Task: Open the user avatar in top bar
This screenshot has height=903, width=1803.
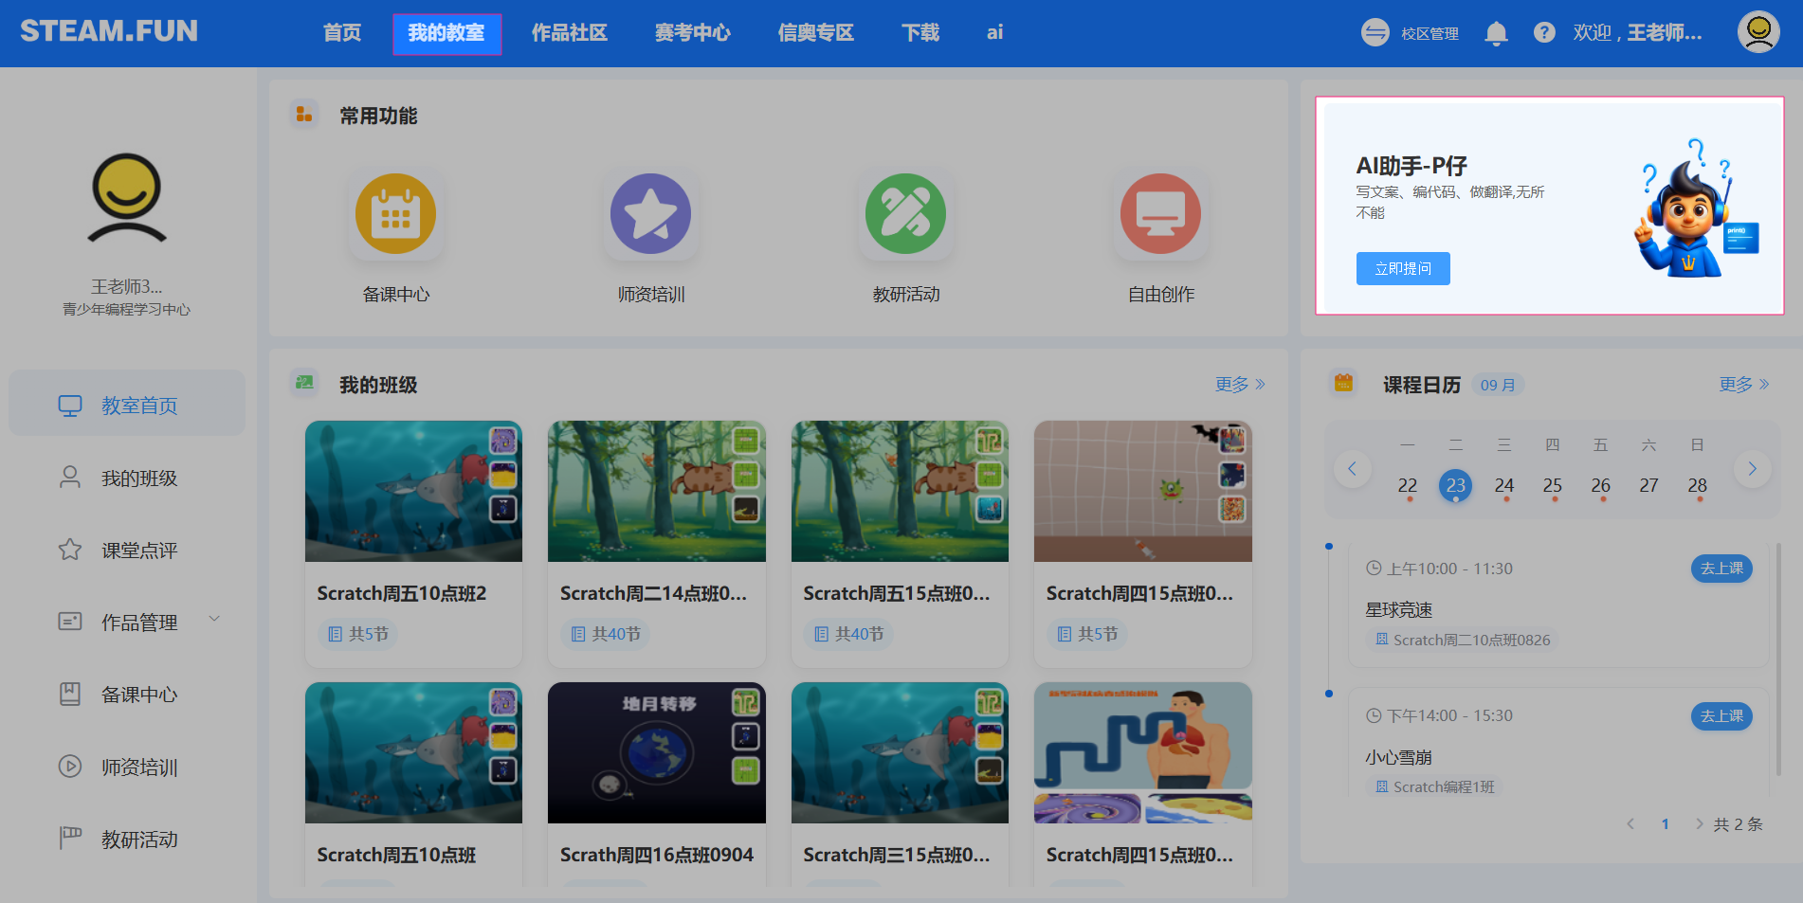Action: [1757, 32]
